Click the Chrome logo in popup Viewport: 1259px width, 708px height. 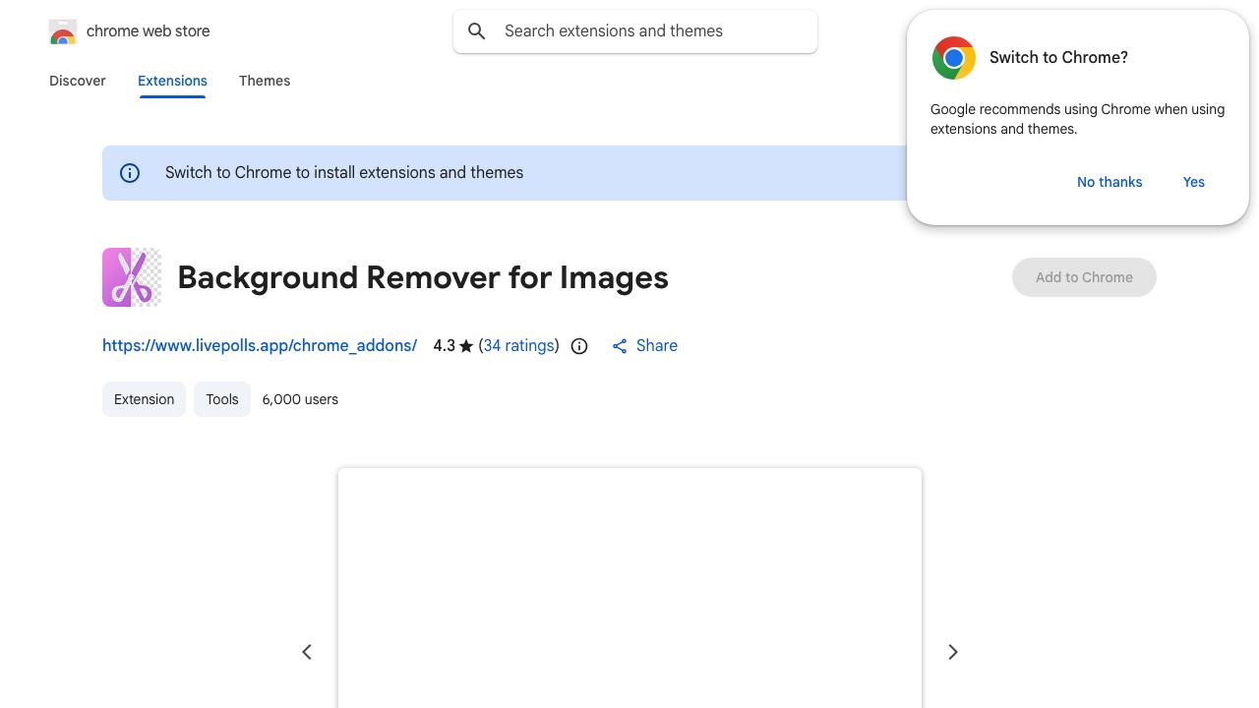click(x=954, y=58)
